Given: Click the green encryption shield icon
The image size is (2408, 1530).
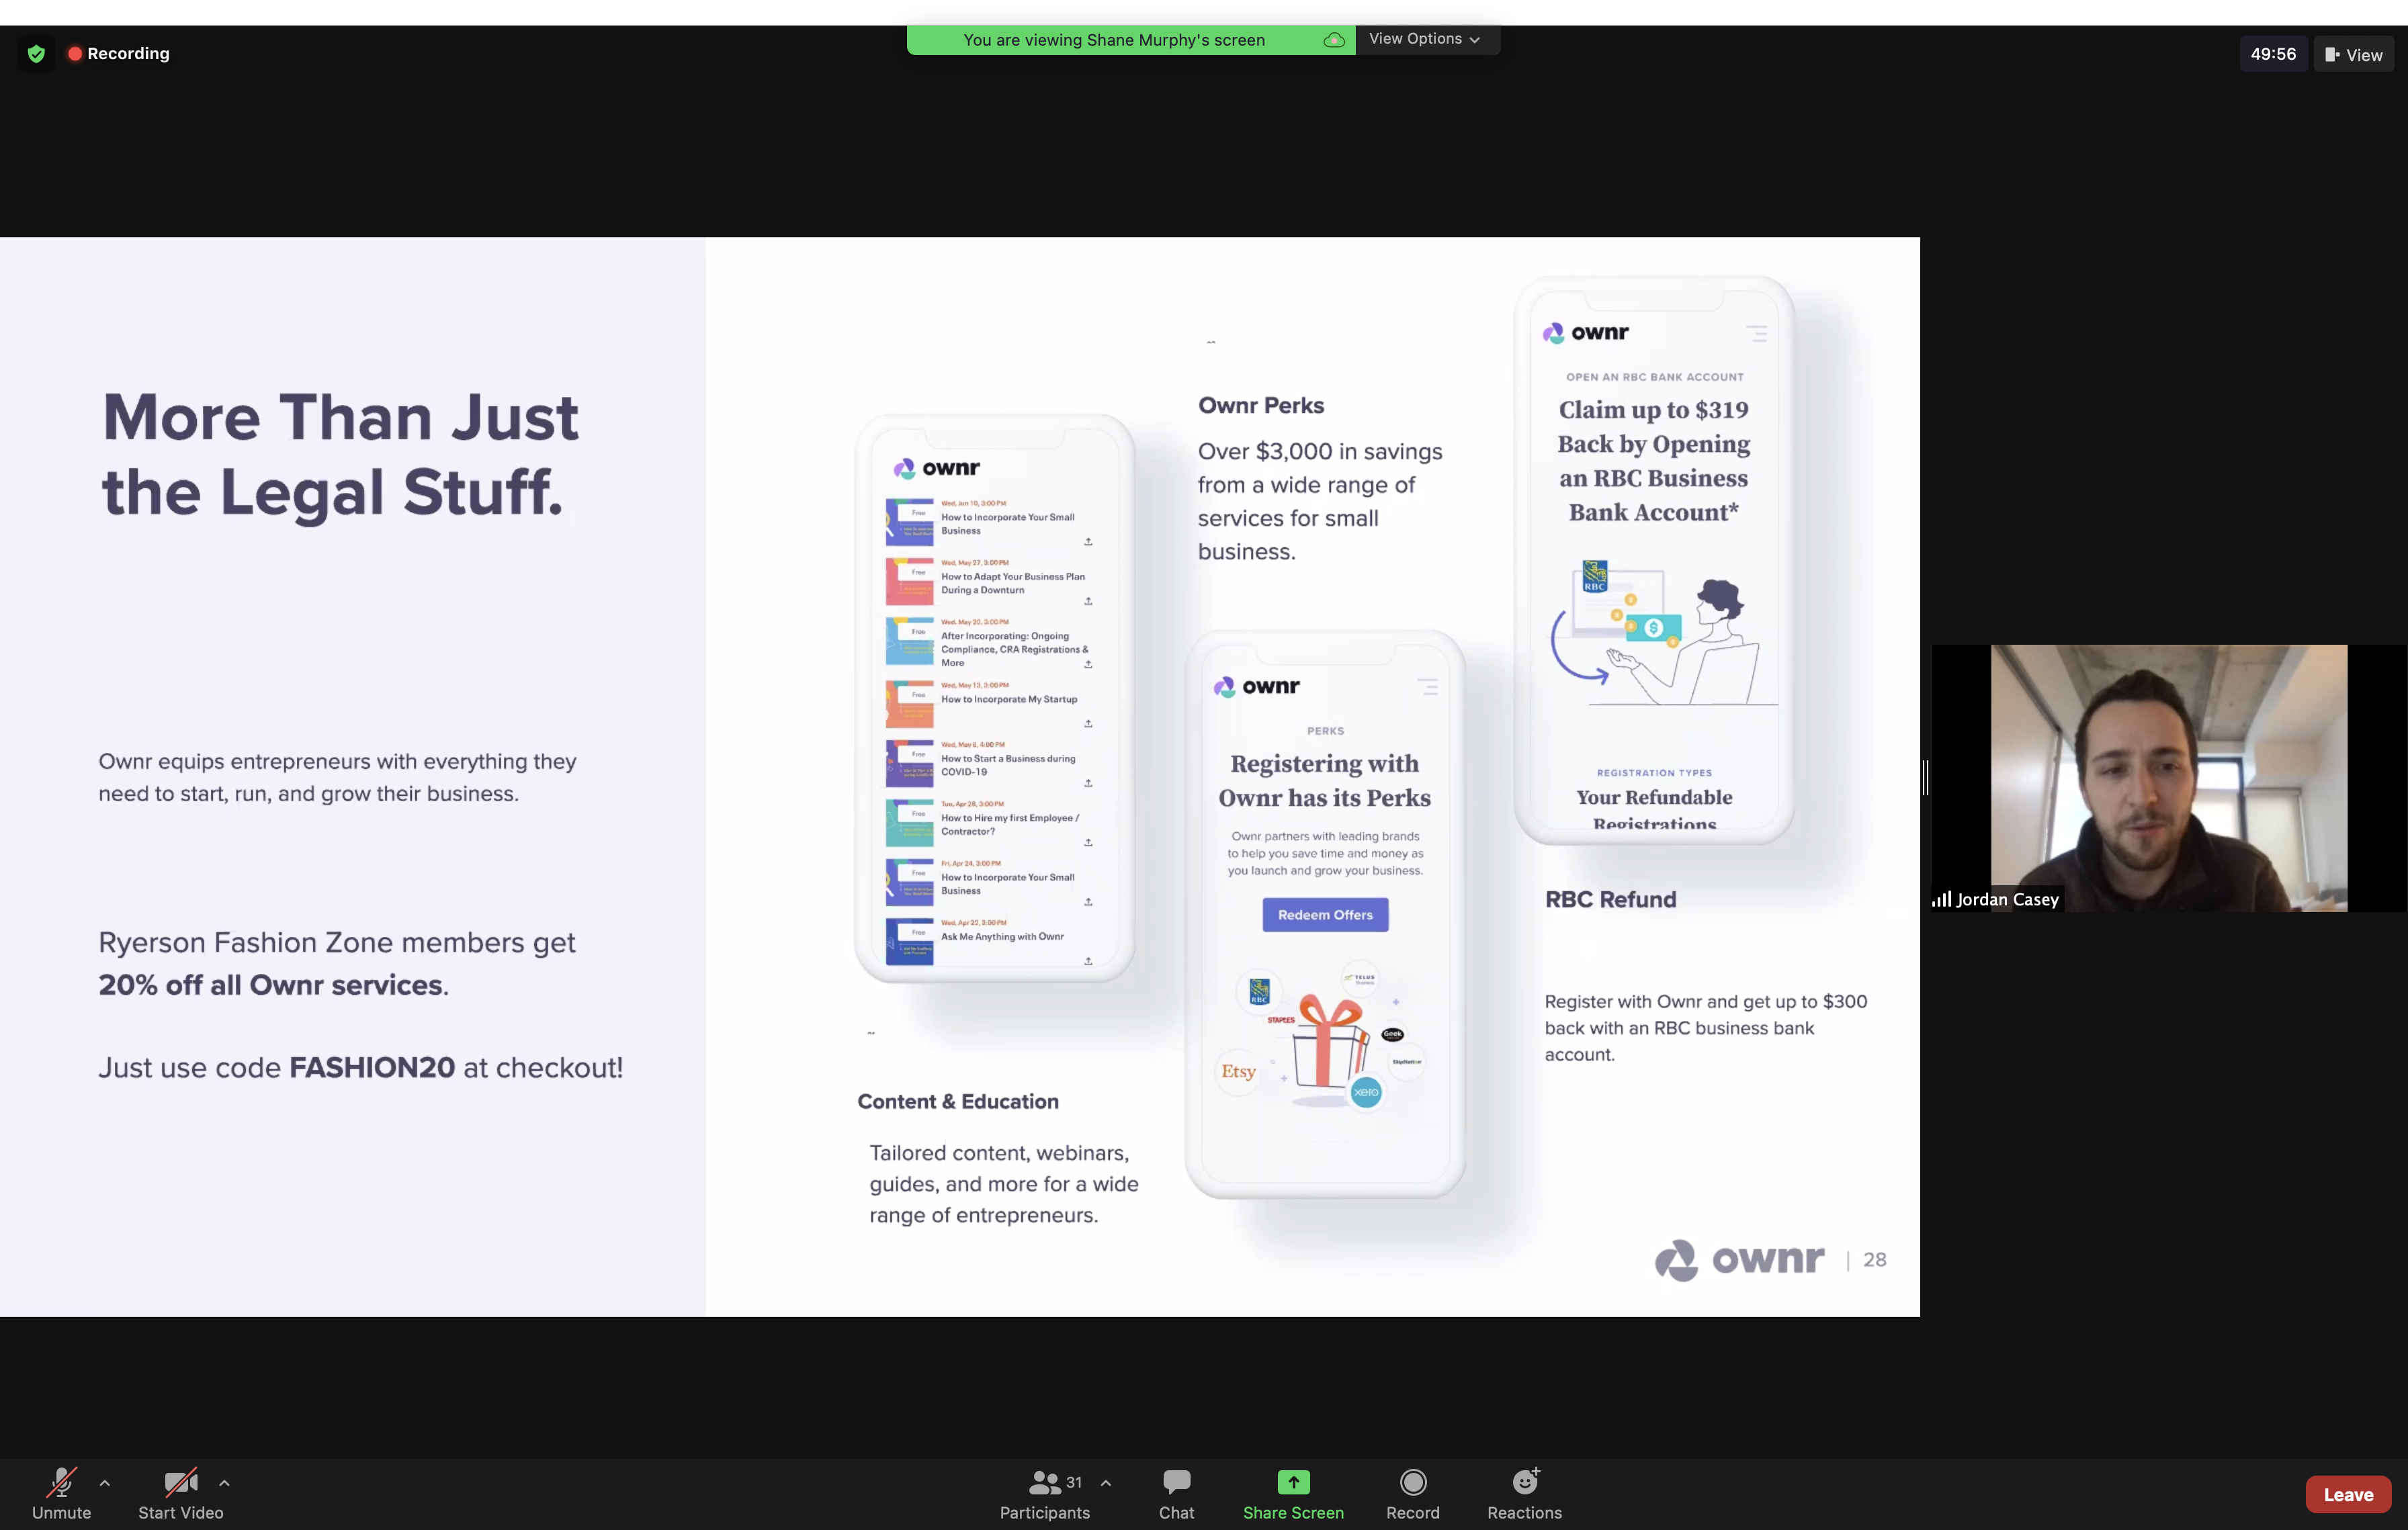Looking at the screenshot, I should tap(36, 54).
